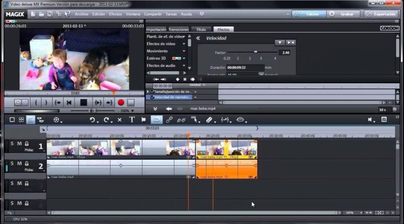Open the Velocidad preset down-arrow menu
The width and height of the screenshot is (404, 224).
(280, 43)
